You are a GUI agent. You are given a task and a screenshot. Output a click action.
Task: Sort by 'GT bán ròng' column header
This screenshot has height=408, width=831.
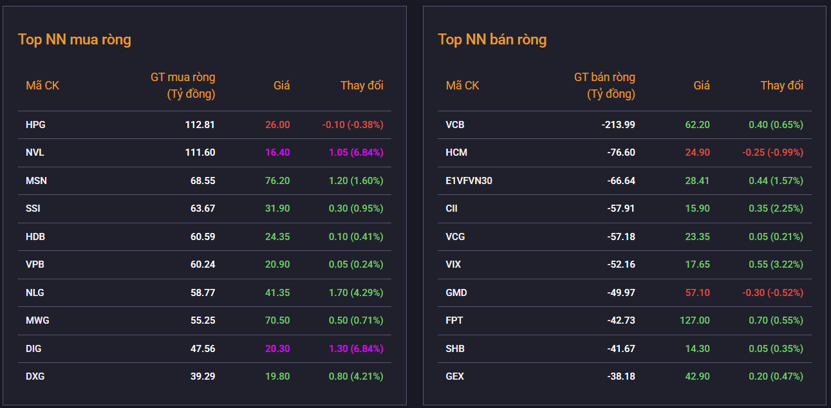pyautogui.click(x=604, y=86)
